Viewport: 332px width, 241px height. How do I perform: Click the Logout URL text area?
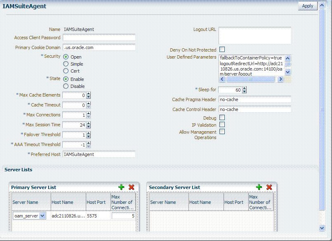tap(255, 35)
